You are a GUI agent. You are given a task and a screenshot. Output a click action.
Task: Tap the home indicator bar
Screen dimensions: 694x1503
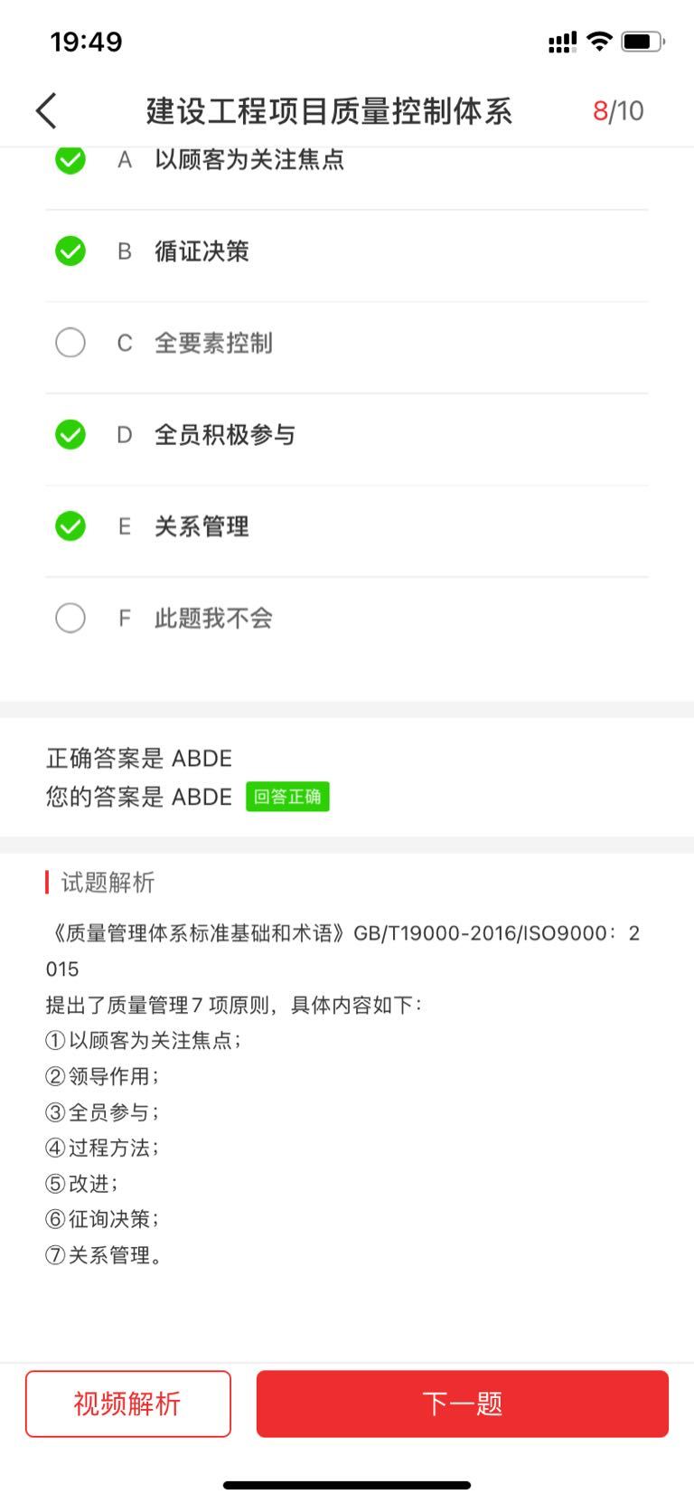coord(347,1485)
